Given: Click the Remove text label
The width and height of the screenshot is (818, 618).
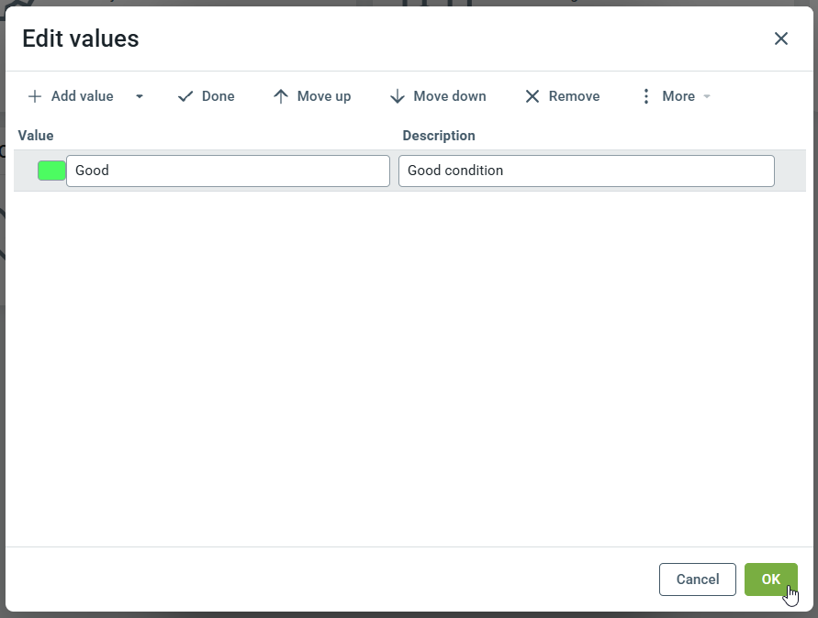Looking at the screenshot, I should [574, 96].
